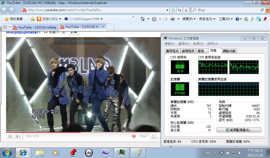Open the Print dropdown arrow
Viewport: 270px width, 158px height.
tap(179, 19)
